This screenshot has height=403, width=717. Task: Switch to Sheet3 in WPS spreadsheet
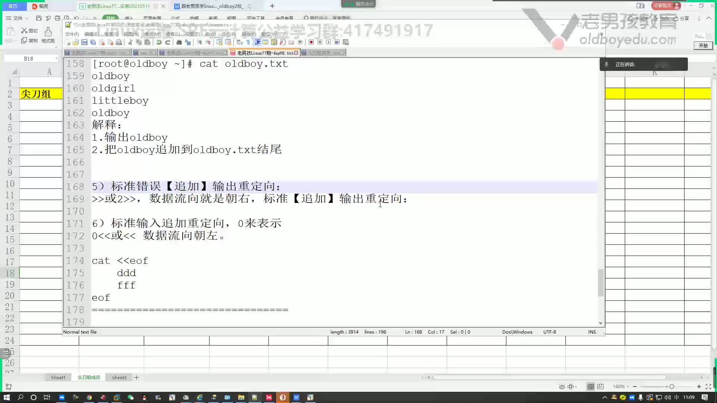pyautogui.click(x=119, y=378)
